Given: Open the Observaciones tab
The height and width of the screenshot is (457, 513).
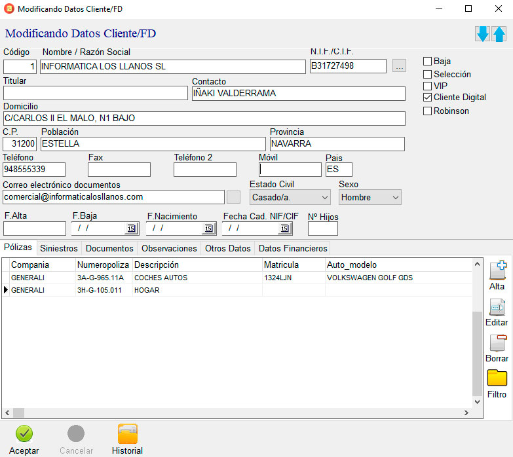Looking at the screenshot, I should click(169, 248).
